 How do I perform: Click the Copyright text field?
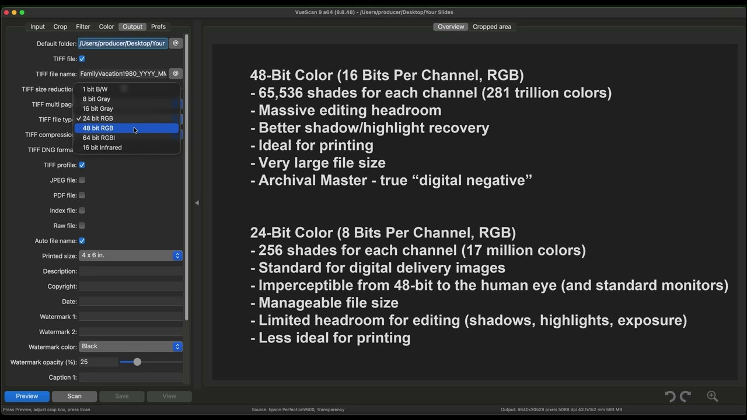coord(131,286)
